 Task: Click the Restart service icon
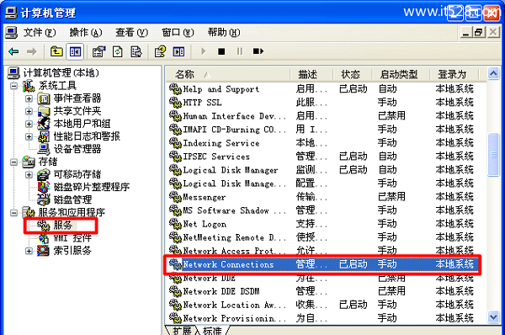(x=258, y=51)
